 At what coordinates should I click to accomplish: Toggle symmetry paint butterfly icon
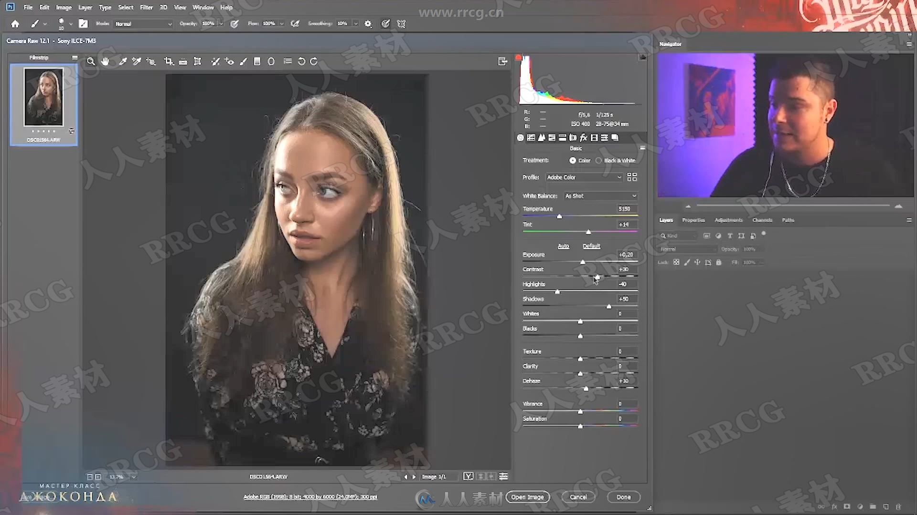coord(401,23)
